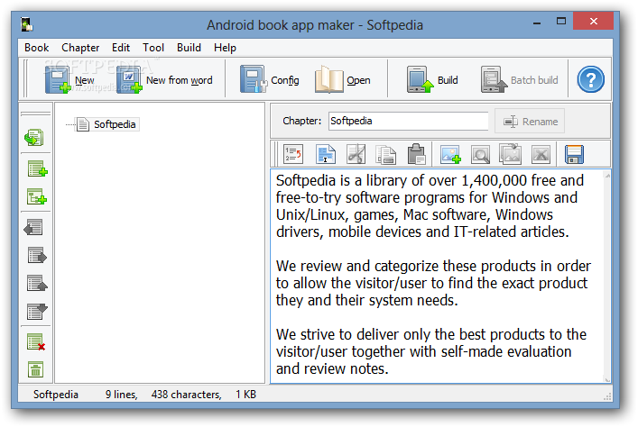Close the Android book app maker window

(593, 21)
